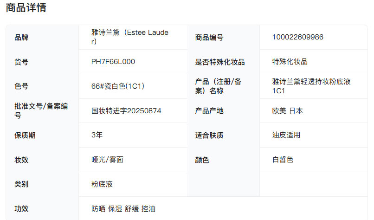Click the 适合肤质 field label
The width and height of the screenshot is (374, 220).
click(209, 136)
